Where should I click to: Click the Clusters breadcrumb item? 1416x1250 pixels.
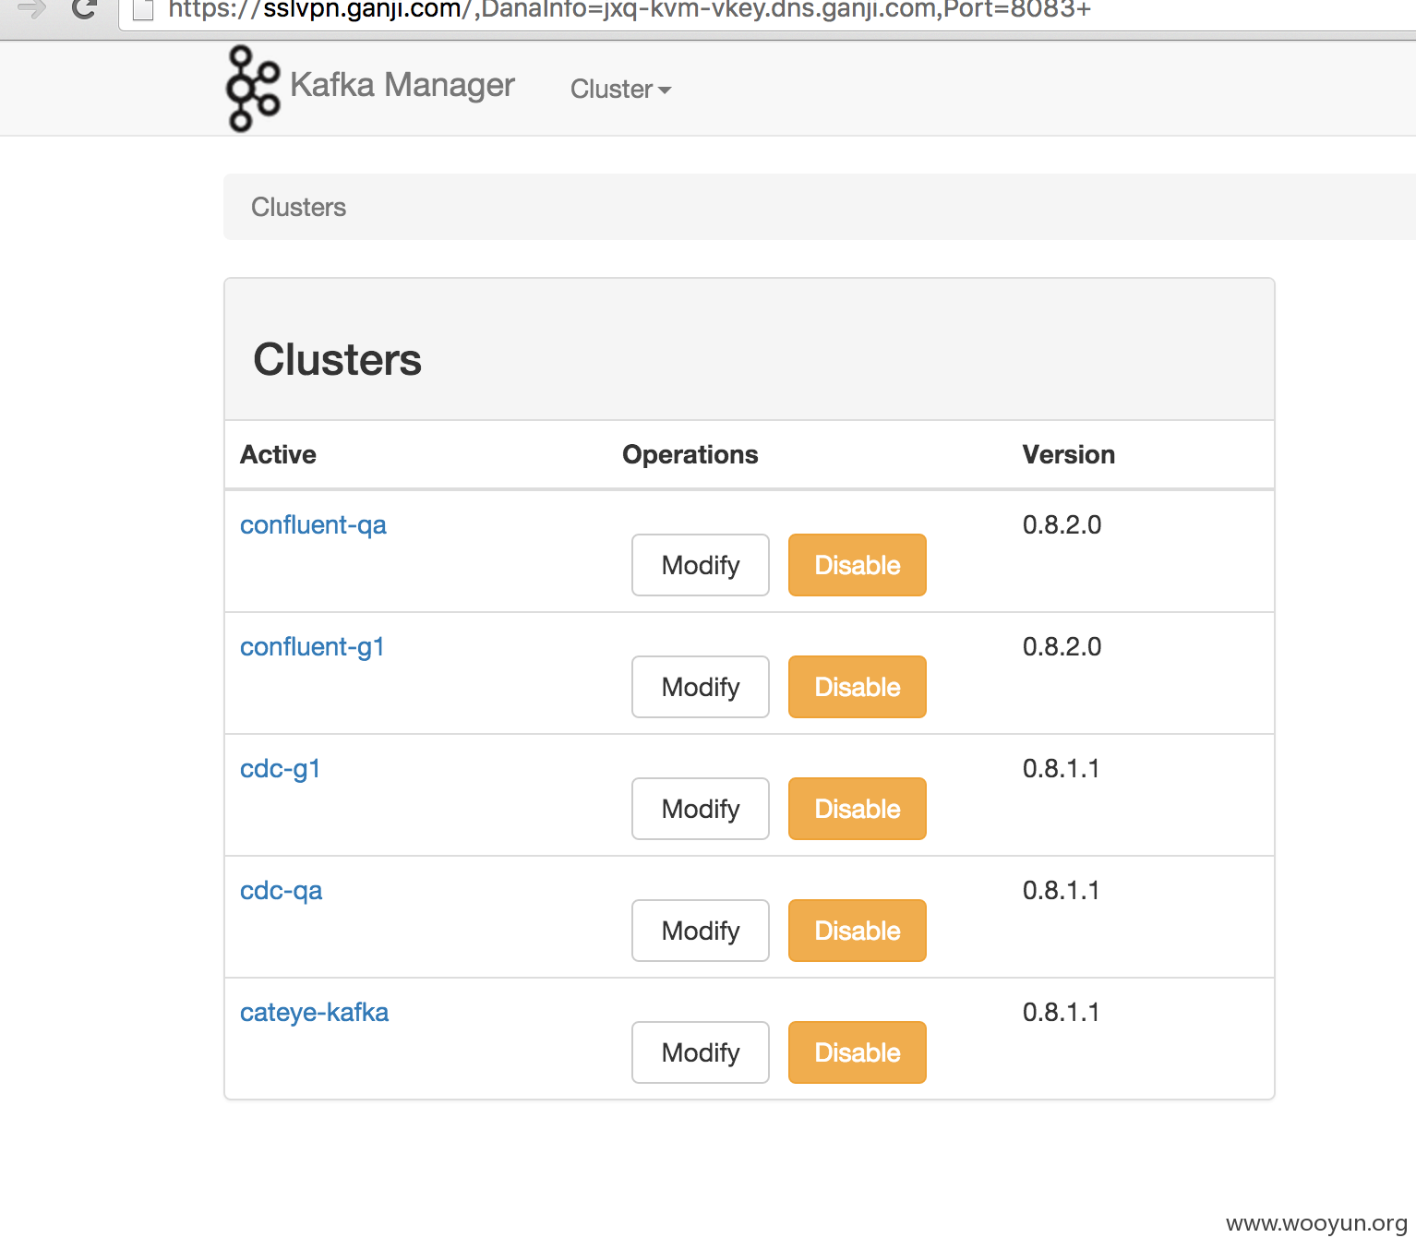298,207
